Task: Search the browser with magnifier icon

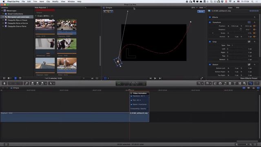Action: (86, 8)
